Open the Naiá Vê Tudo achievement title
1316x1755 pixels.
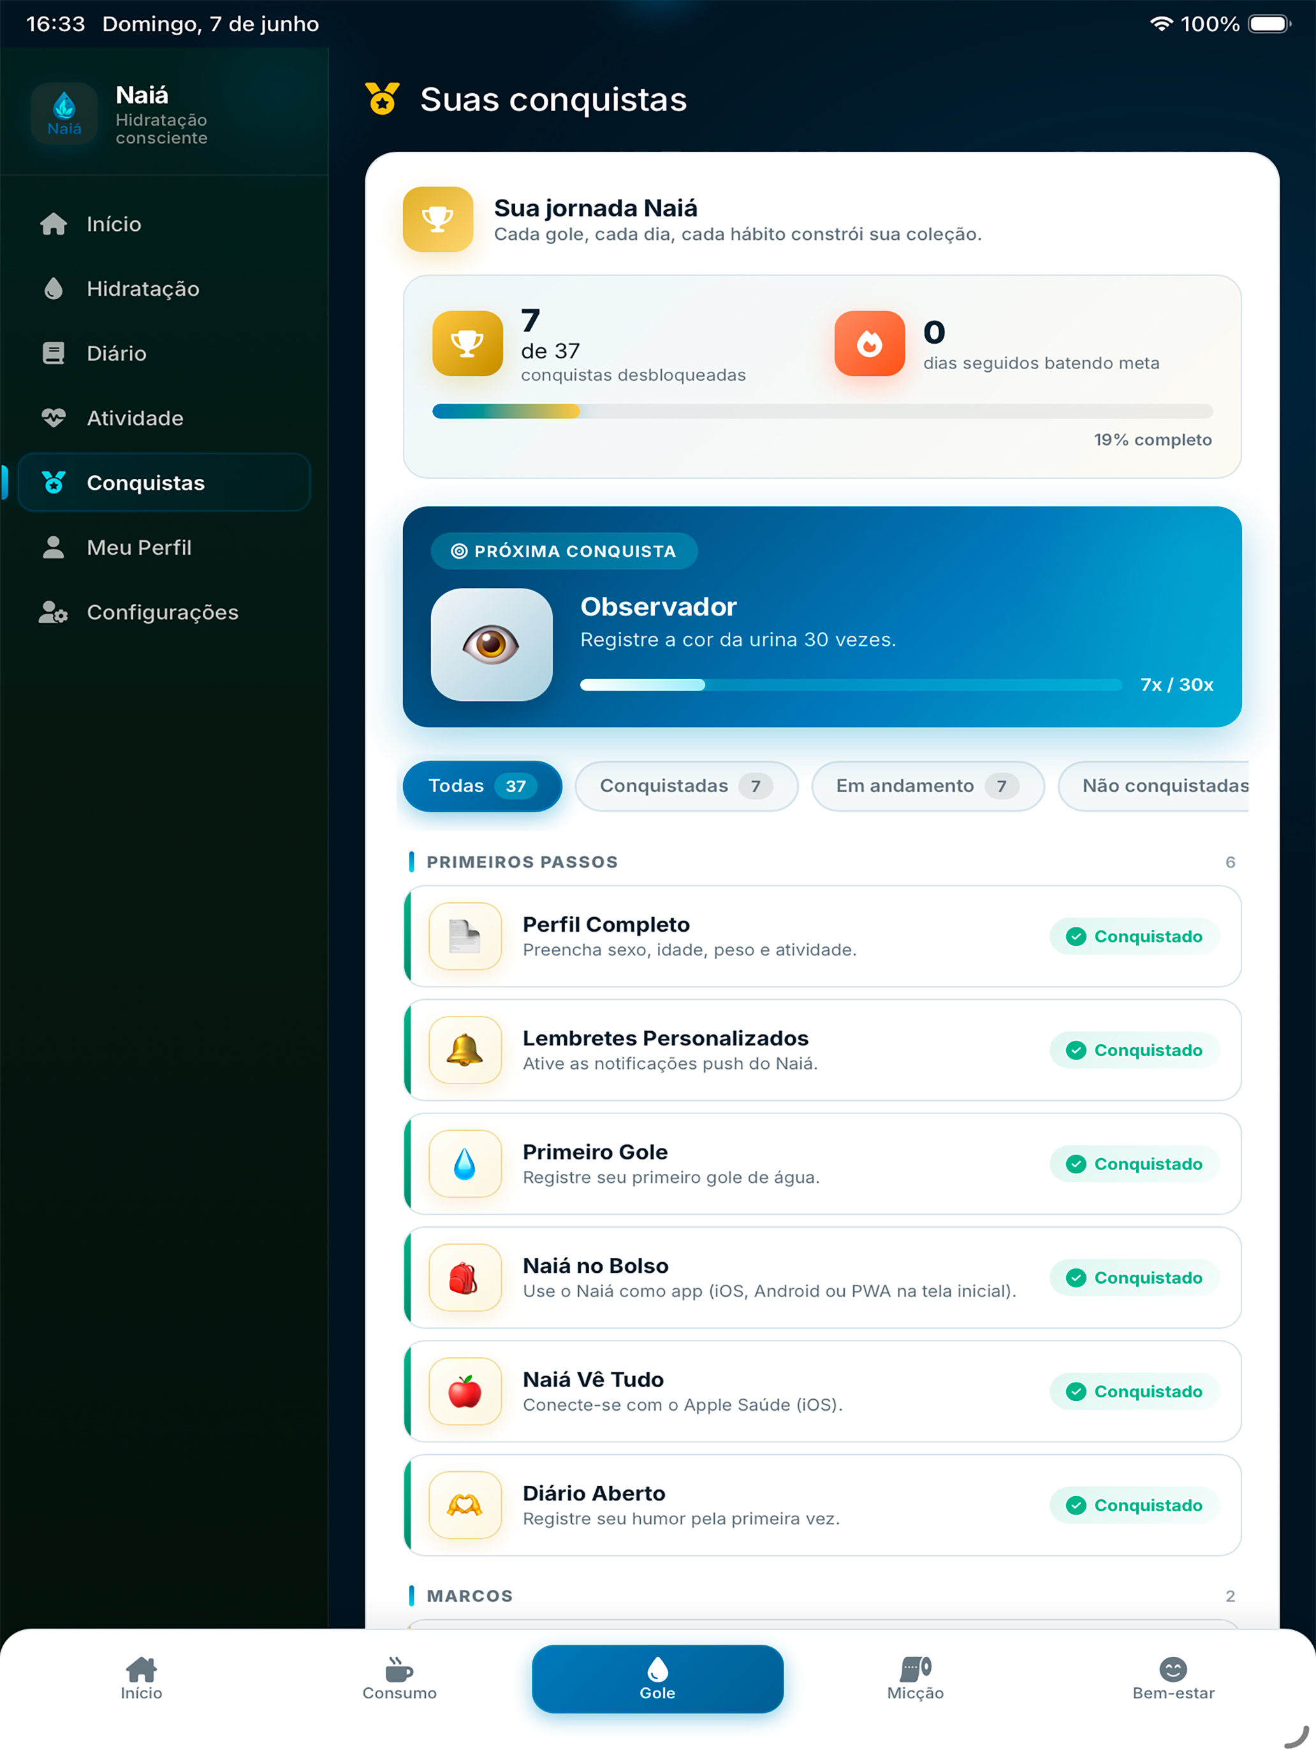point(594,1380)
